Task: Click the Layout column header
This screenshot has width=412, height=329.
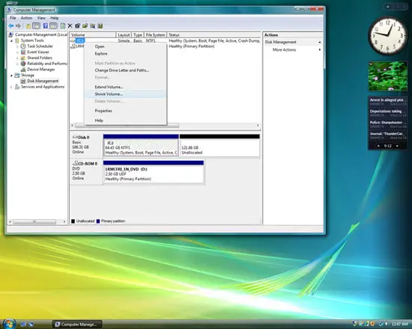Action: (x=124, y=35)
